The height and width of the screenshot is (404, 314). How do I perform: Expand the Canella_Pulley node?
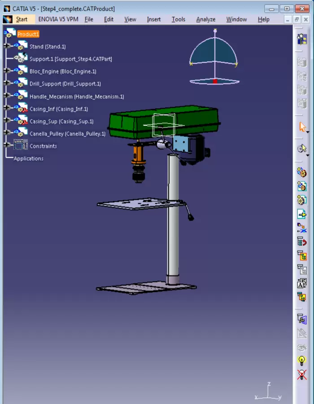click(x=7, y=132)
